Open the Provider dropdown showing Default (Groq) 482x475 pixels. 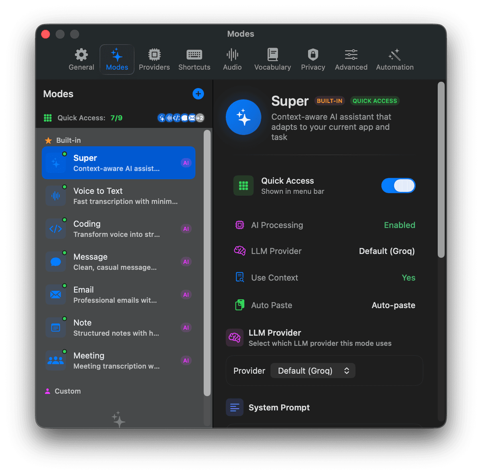313,370
